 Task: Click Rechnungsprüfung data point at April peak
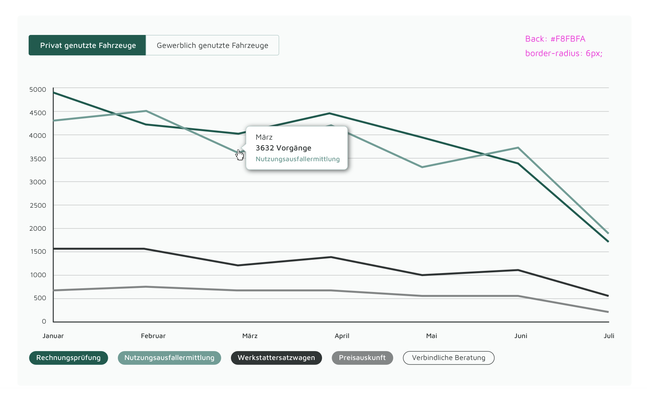(329, 113)
